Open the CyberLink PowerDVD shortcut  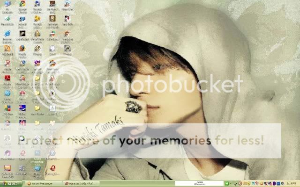7,168
